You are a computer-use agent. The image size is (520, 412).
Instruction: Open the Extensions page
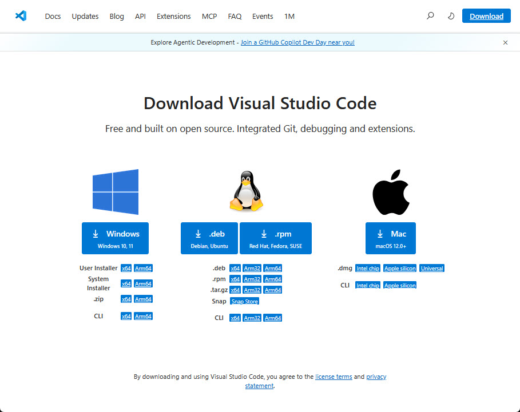(173, 16)
